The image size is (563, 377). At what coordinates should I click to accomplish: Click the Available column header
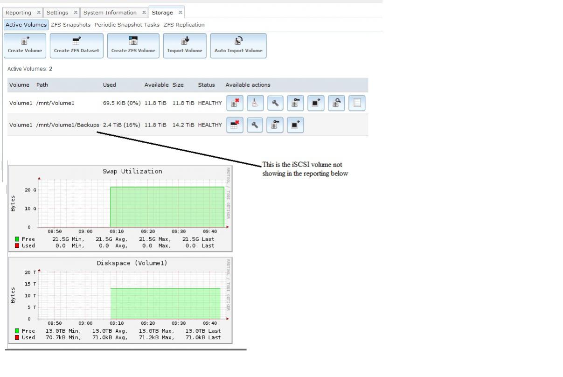[x=156, y=85]
